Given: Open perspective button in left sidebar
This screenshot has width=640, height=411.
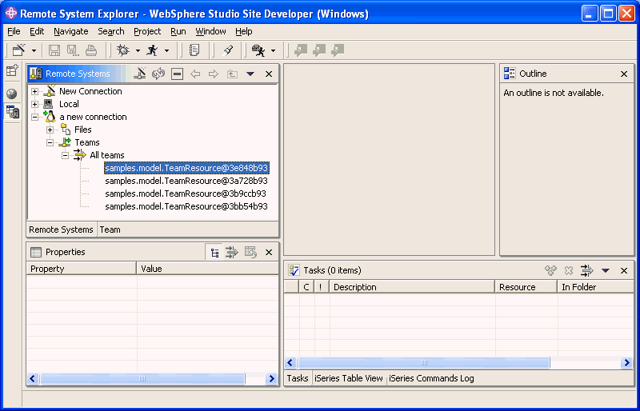Looking at the screenshot, I should tap(12, 71).
